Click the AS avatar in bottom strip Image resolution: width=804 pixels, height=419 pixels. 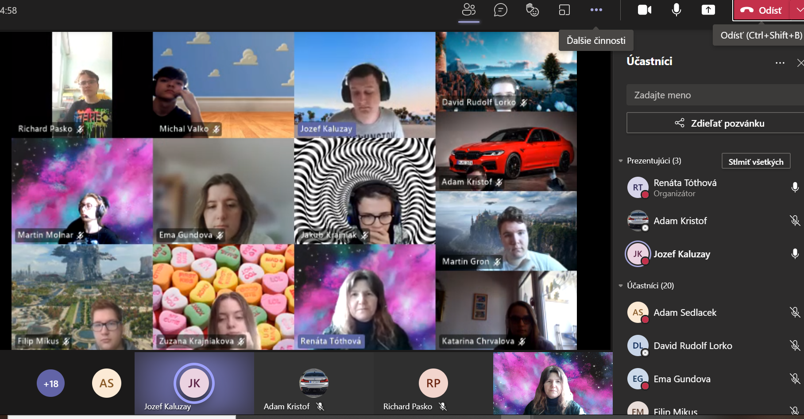[x=107, y=383]
